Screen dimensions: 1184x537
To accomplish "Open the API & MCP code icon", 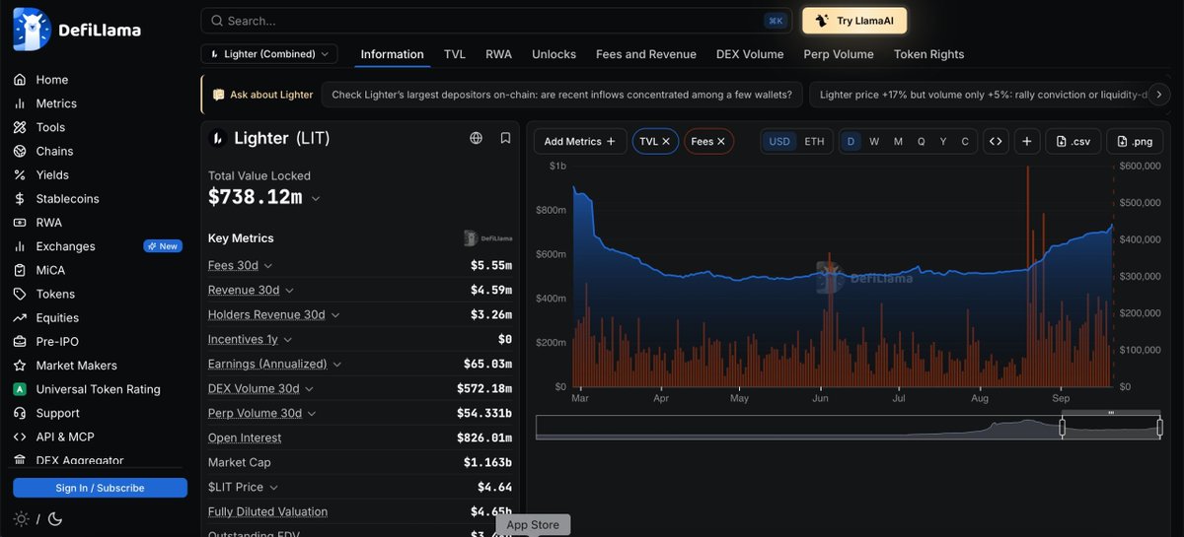I will tap(19, 436).
